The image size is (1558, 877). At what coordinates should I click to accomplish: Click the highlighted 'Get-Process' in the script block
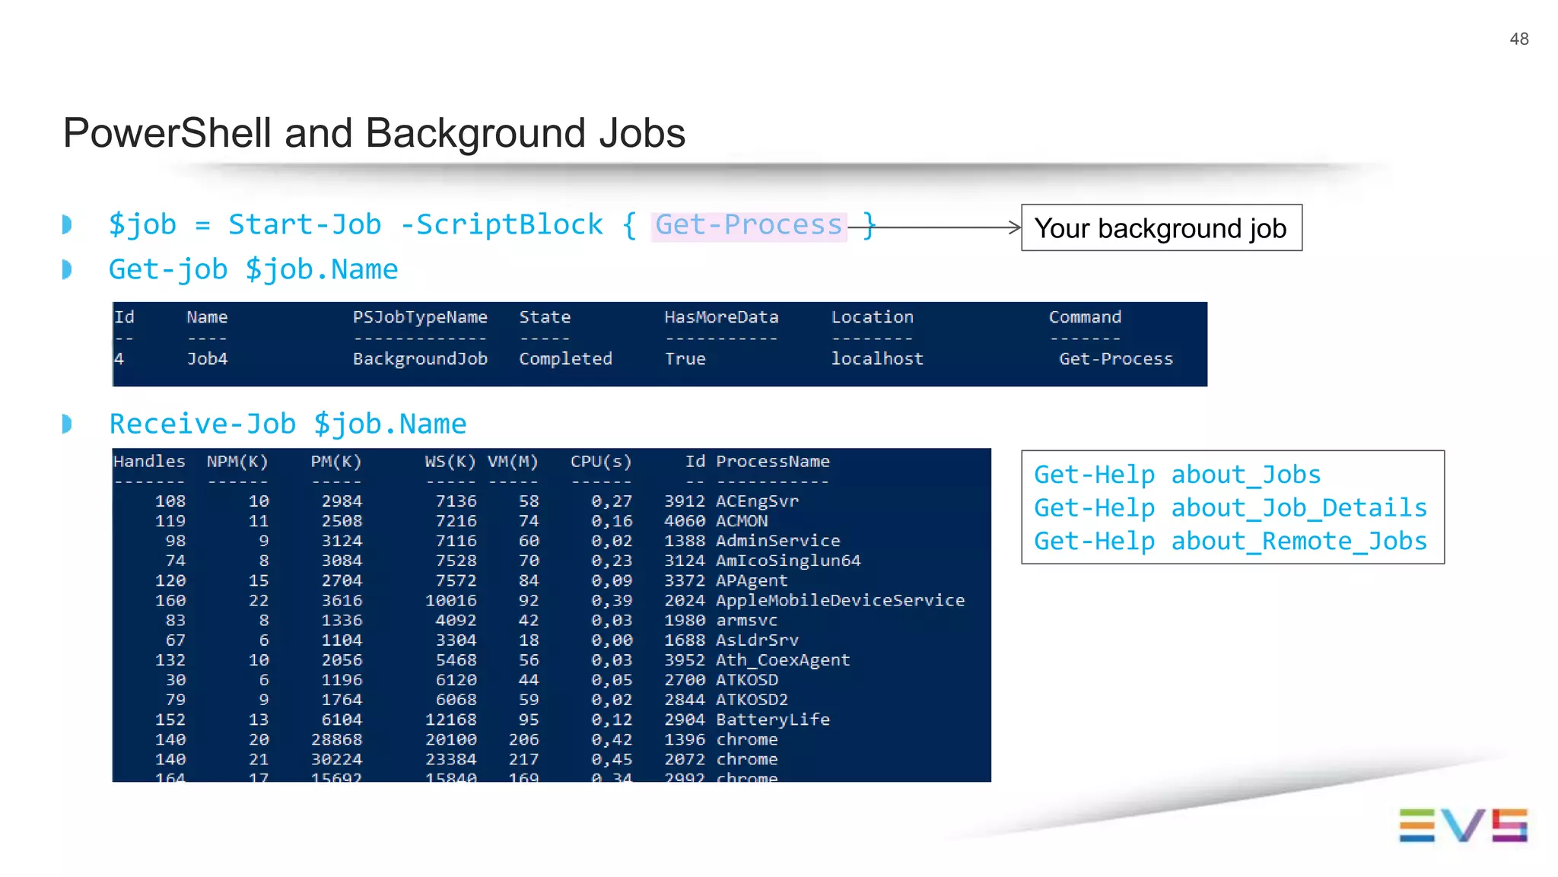749,225
